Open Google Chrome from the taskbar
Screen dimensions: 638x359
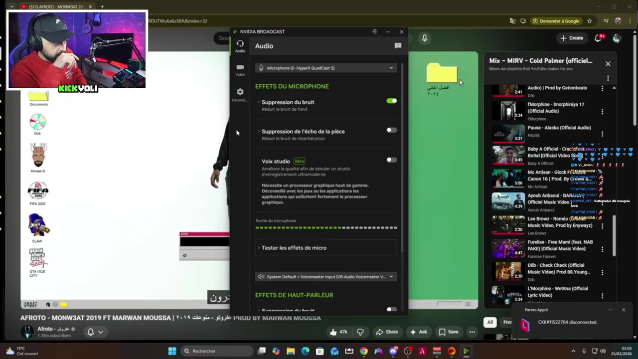coord(363,351)
